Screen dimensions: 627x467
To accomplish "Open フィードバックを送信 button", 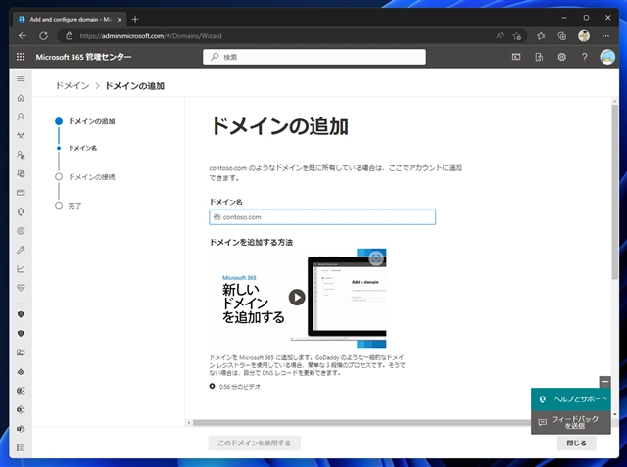I will click(571, 422).
